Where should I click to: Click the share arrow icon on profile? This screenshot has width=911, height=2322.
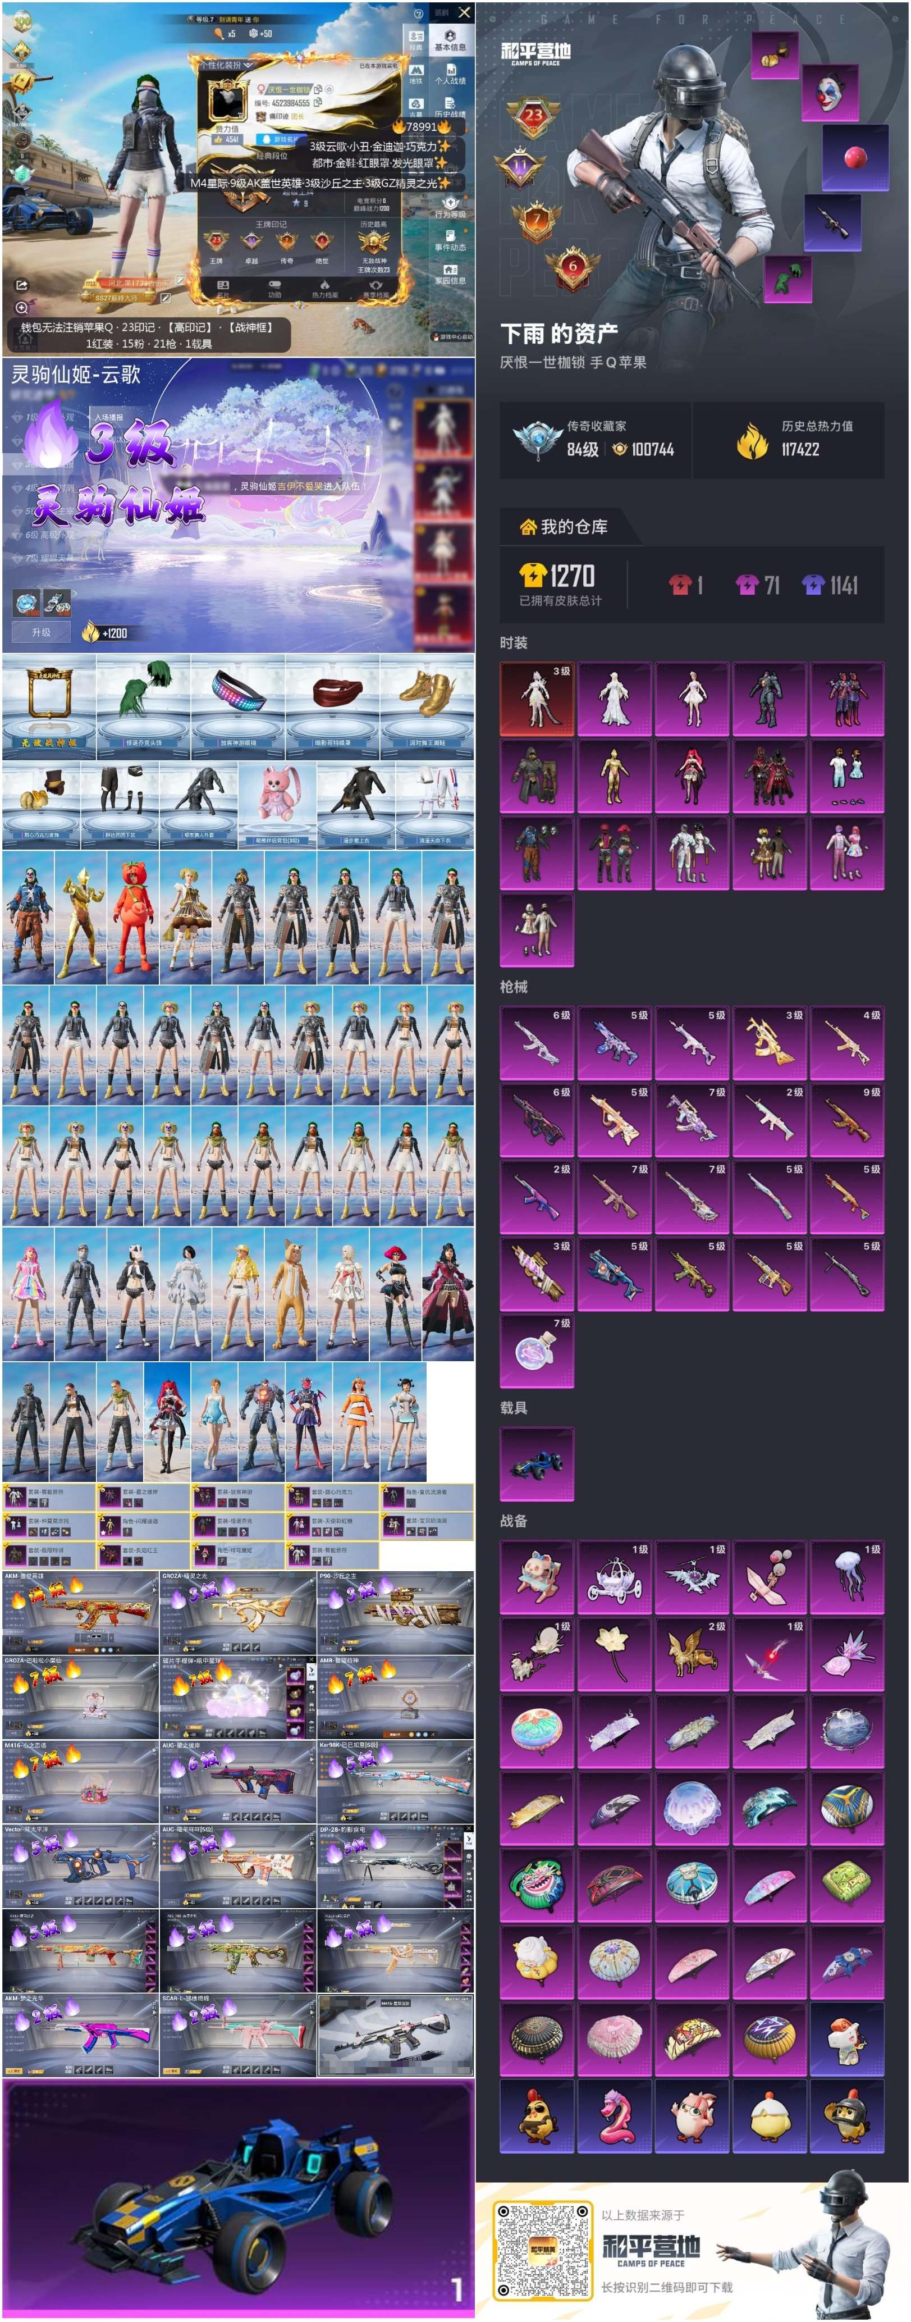22,285
